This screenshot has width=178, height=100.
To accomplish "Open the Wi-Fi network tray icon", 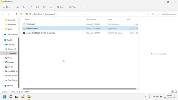I will pos(154,97).
